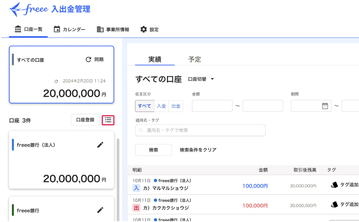Click the gear icon for 設定
This screenshot has width=359, height=222.
pyautogui.click(x=143, y=29)
